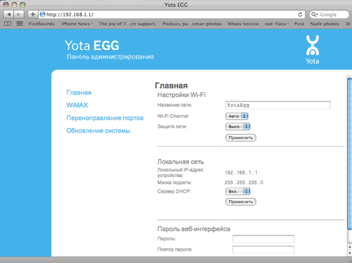Viewport: 352px width, 263px height.
Task: Open the Обновление системы link
Action: 99,130
